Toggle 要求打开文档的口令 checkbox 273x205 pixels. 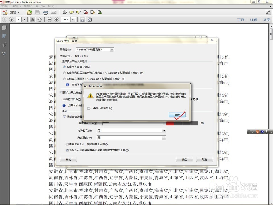point(61,93)
